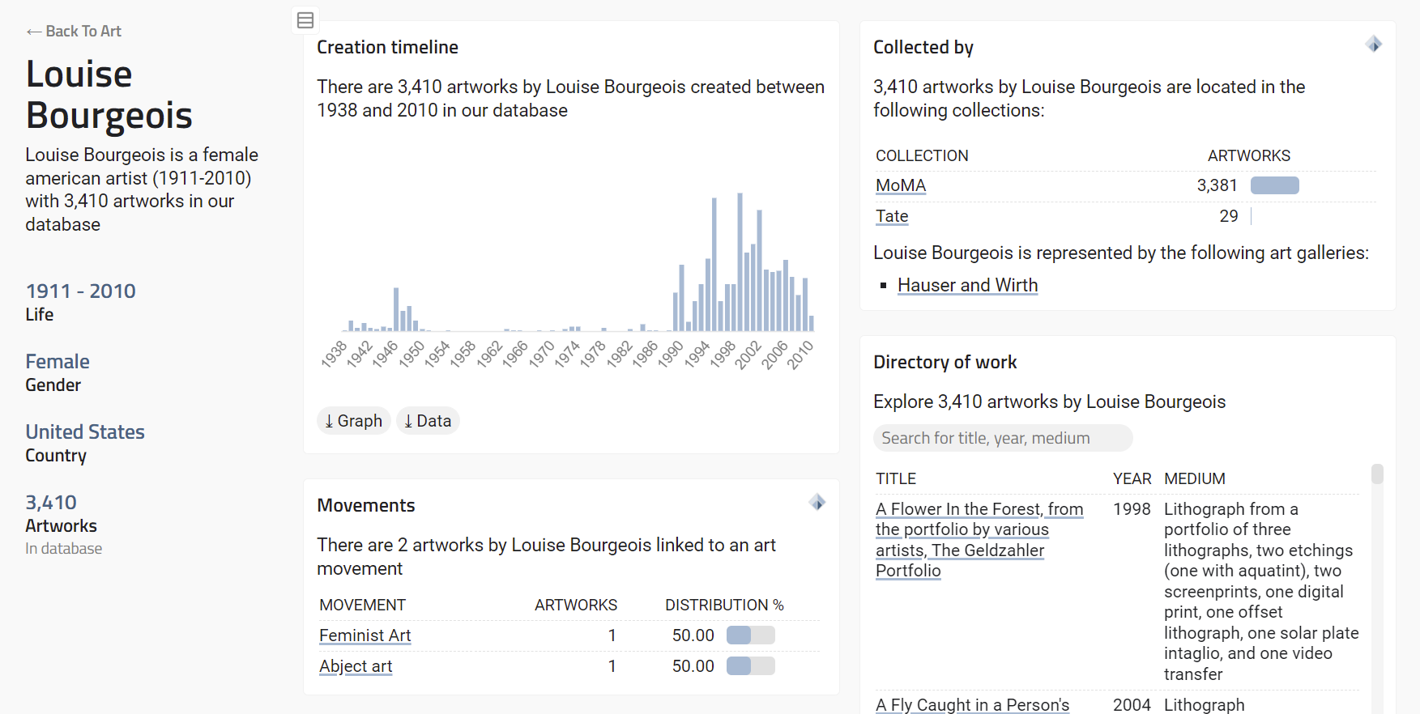Image resolution: width=1420 pixels, height=714 pixels.
Task: Click the sidebar panel toggle icon
Action: tap(305, 20)
